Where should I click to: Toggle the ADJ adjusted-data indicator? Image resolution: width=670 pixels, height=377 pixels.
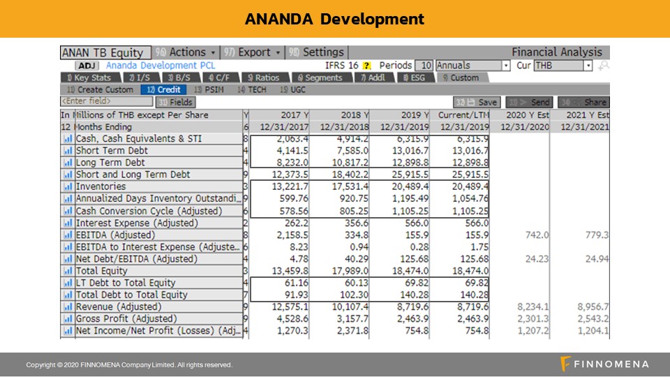pyautogui.click(x=93, y=66)
